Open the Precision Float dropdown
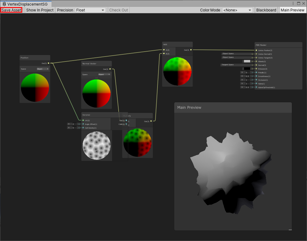This screenshot has height=241, width=307. (x=90, y=10)
